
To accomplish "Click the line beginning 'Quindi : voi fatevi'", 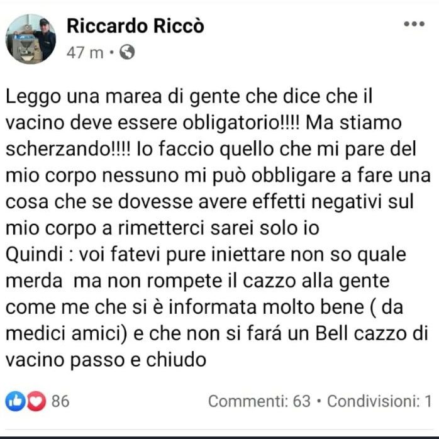I will [206, 255].
